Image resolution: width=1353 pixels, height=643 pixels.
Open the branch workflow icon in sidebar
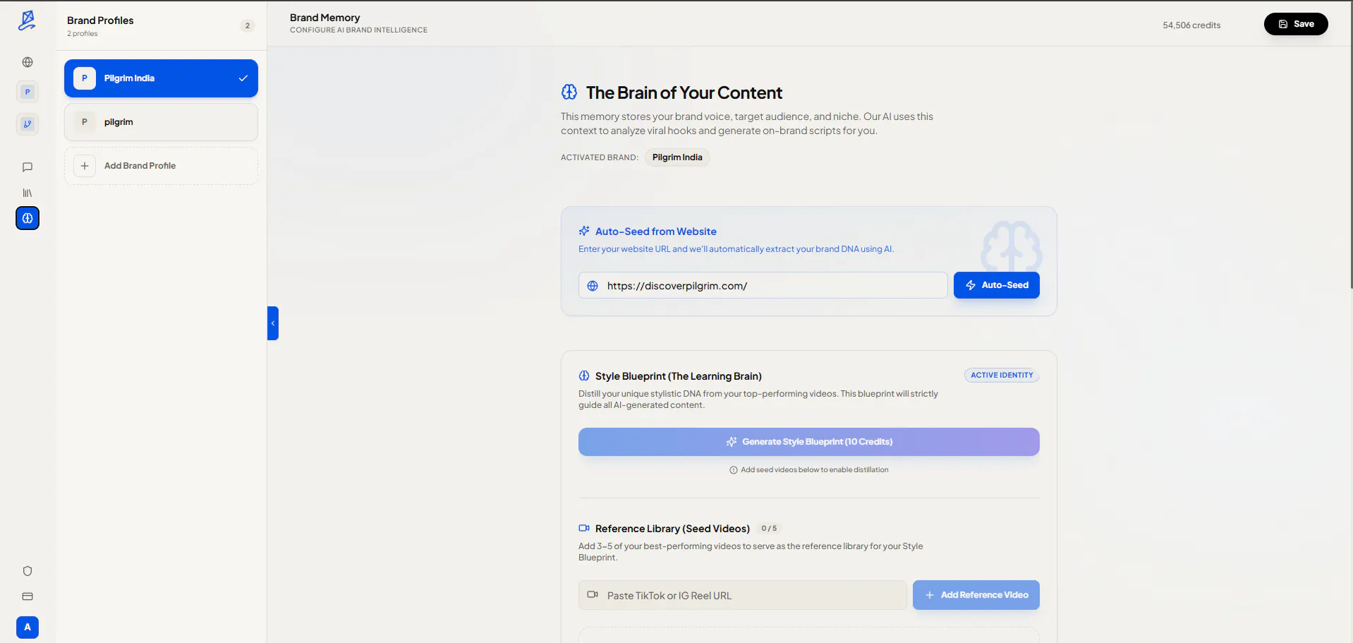tap(28, 124)
